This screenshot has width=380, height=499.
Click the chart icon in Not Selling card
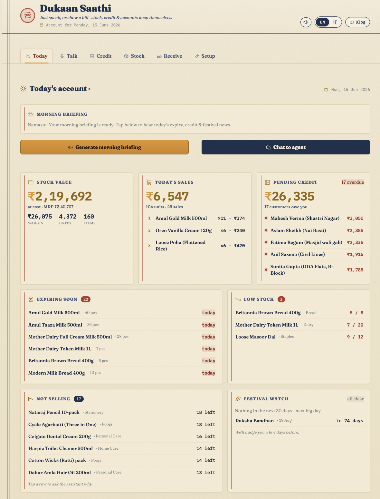point(31,399)
